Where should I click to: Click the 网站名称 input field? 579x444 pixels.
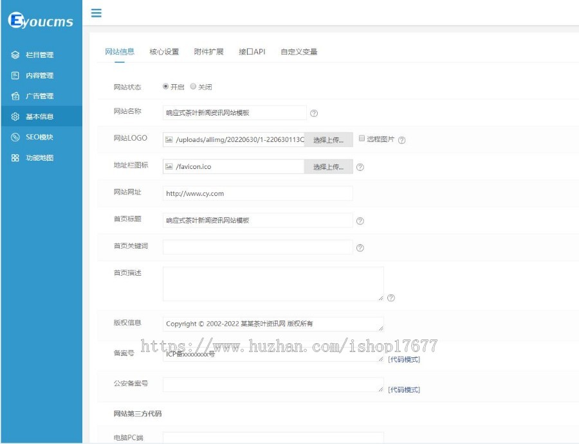pyautogui.click(x=234, y=113)
